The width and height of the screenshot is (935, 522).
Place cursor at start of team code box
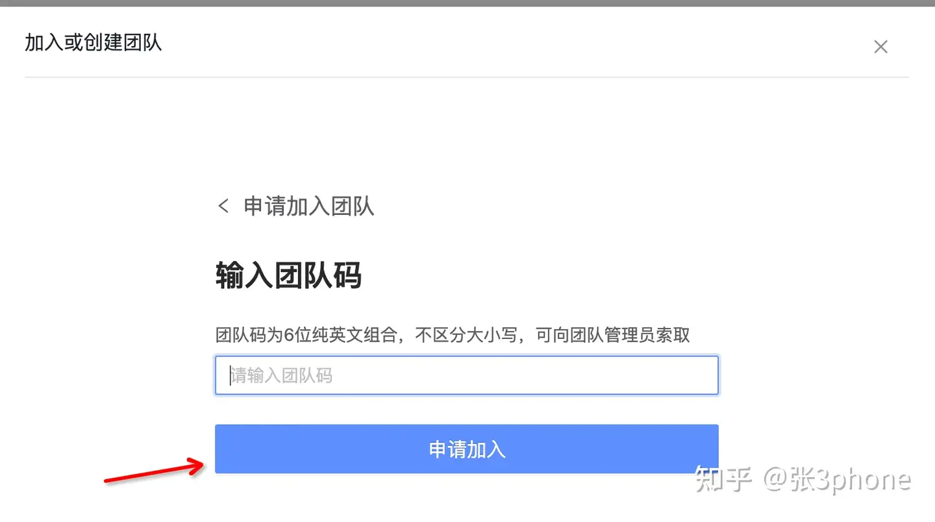point(230,375)
